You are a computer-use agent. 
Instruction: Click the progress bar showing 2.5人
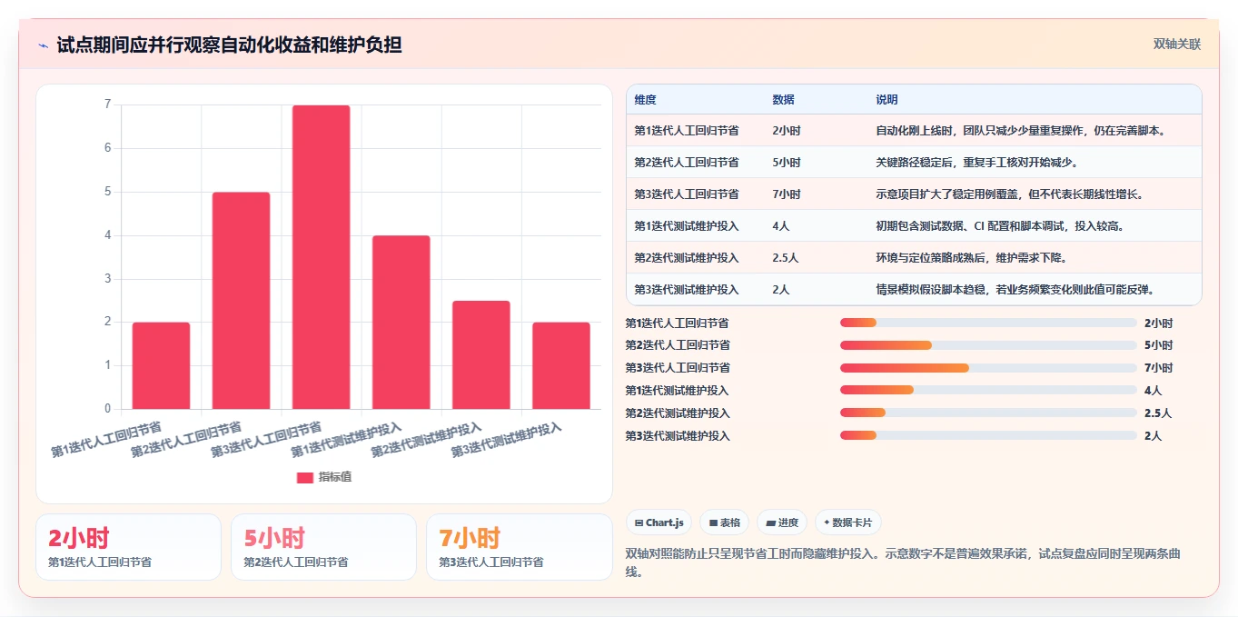tap(988, 413)
